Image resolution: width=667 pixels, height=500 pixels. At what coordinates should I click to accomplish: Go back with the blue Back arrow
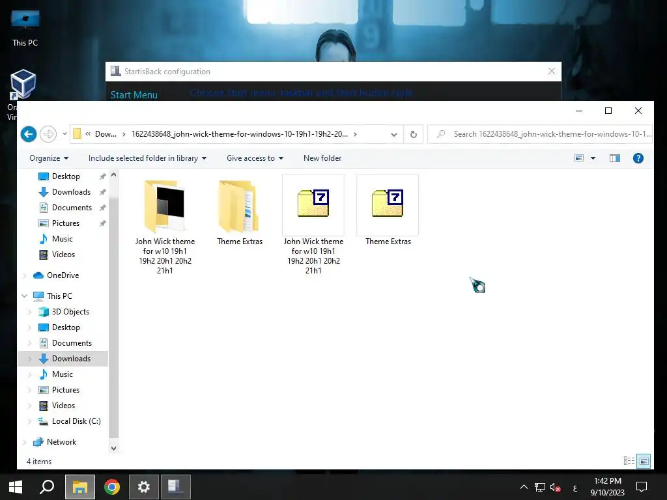[29, 134]
